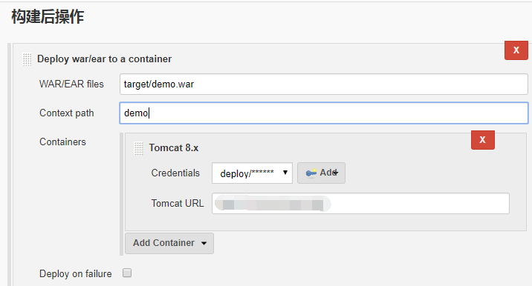Click the key icon on Add credentials
532x286 pixels.
(311, 173)
